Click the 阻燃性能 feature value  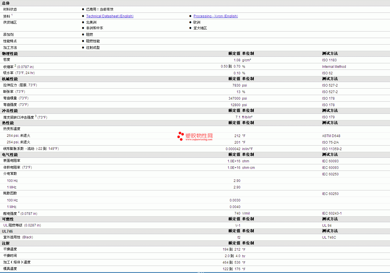(93, 41)
